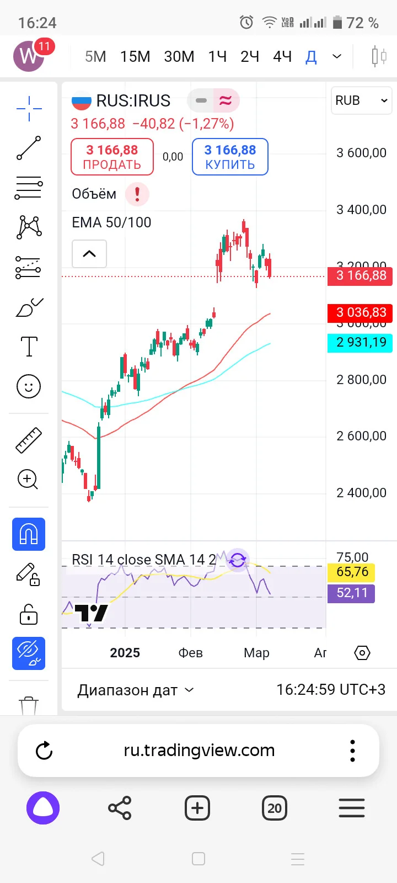Viewport: 397px width, 883px height.
Task: Click the RUS:IRUS symbol name
Action: (133, 100)
